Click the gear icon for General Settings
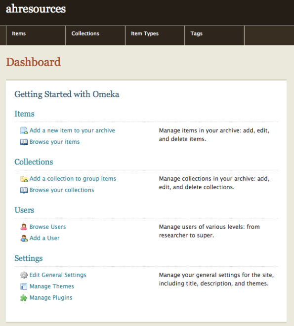Viewport: 294px width, 326px height. (24, 275)
